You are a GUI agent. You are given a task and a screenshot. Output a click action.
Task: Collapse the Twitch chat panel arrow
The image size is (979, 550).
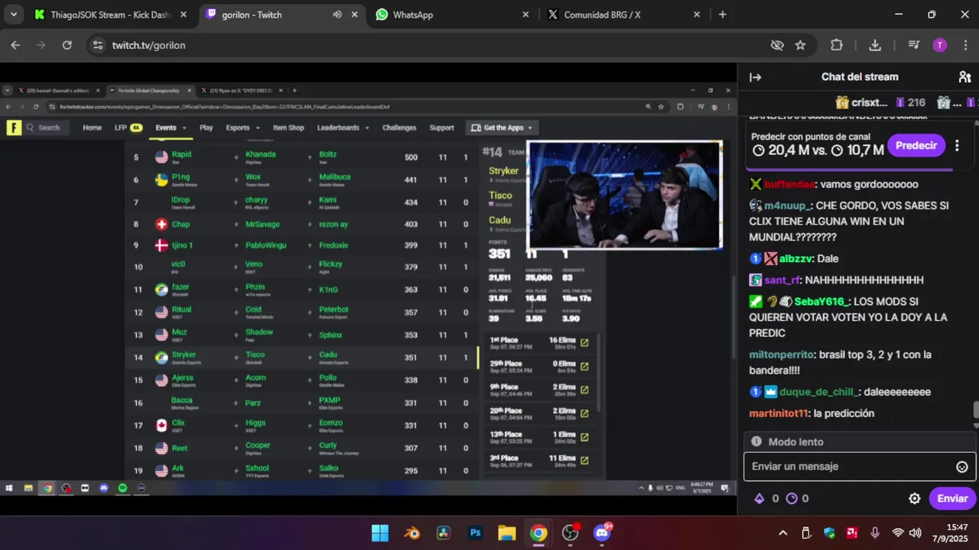(755, 77)
